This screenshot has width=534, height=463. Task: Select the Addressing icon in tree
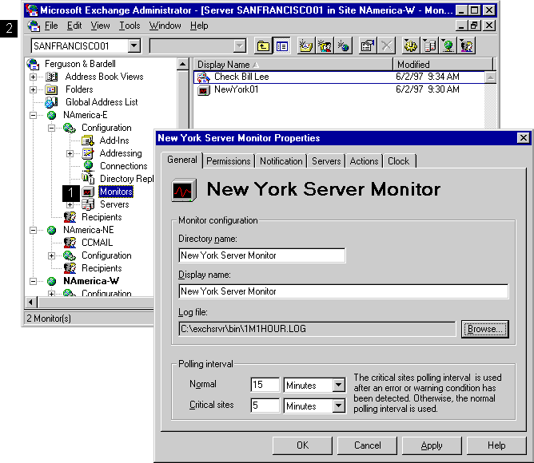tap(88, 153)
